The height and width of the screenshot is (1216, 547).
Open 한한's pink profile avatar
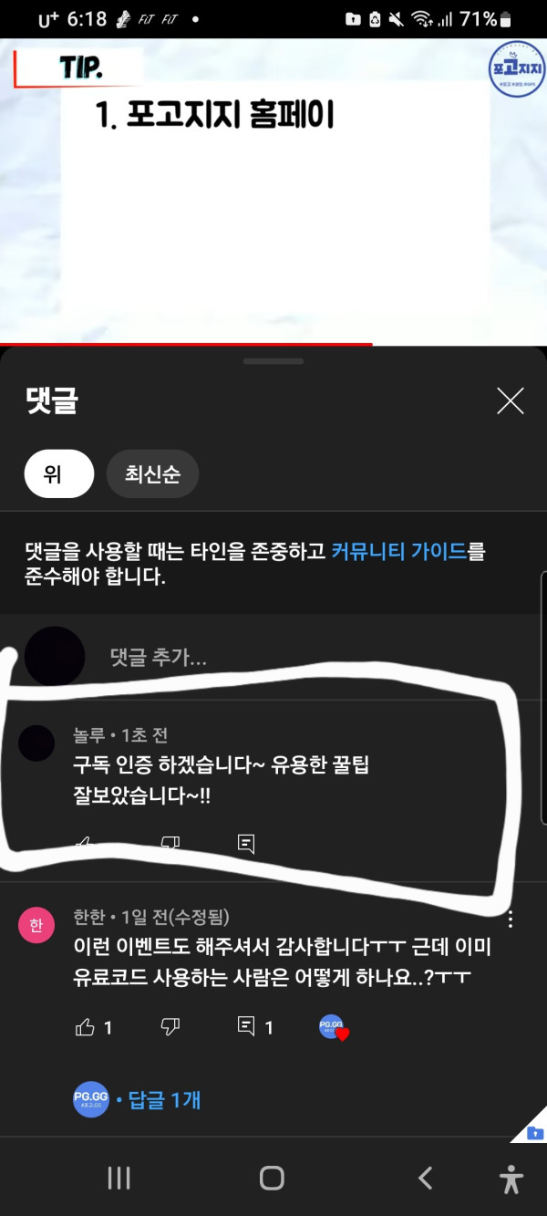click(36, 926)
